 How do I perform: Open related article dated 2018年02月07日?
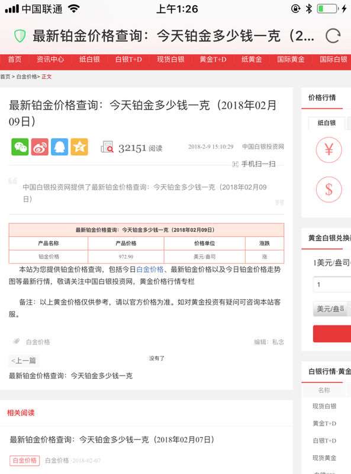click(112, 440)
